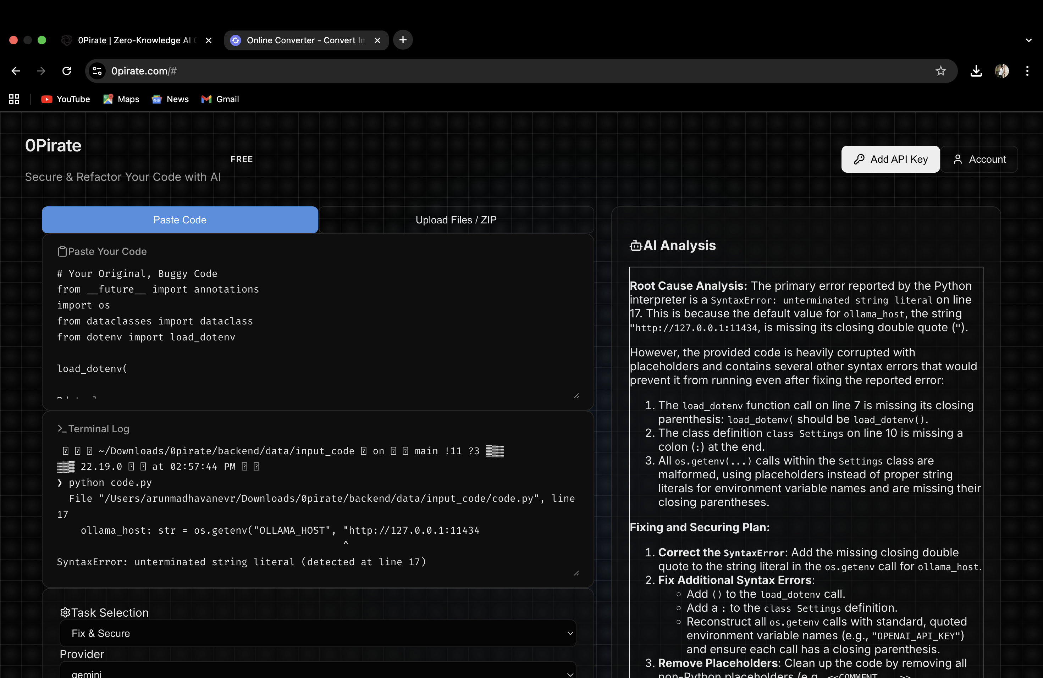Image resolution: width=1043 pixels, height=678 pixels.
Task: Open the site information icon
Action: pyautogui.click(x=97, y=71)
